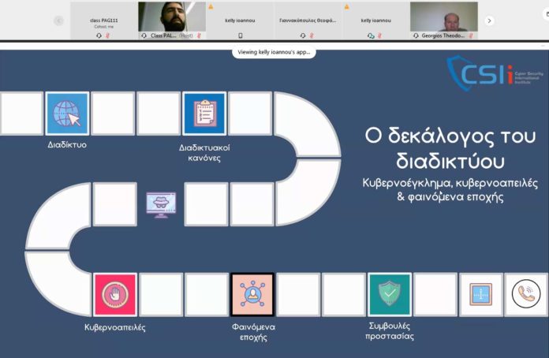Select the hacker monitor icon
This screenshot has height=358, width=549.
click(x=161, y=205)
